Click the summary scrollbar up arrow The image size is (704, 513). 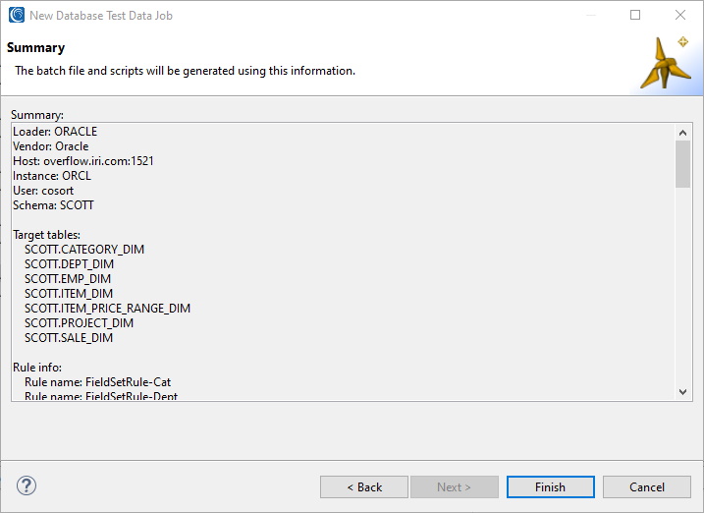point(683,133)
